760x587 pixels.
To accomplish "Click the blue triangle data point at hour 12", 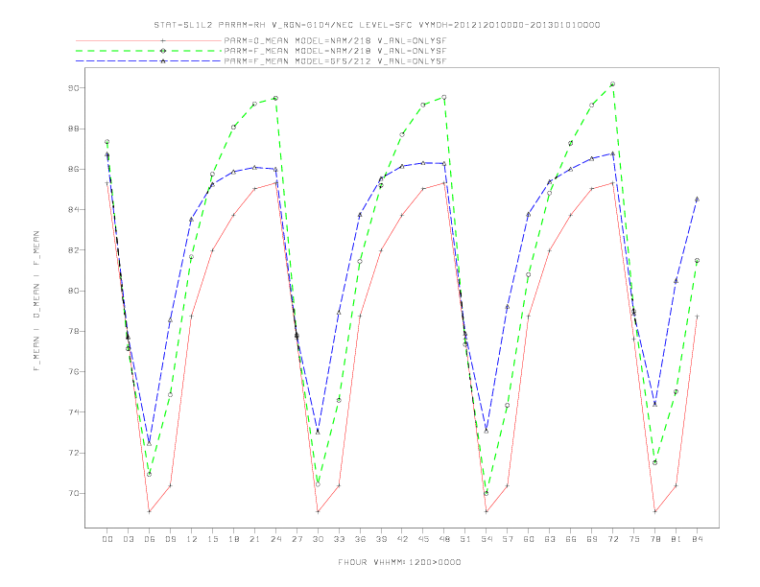I will click(x=192, y=220).
